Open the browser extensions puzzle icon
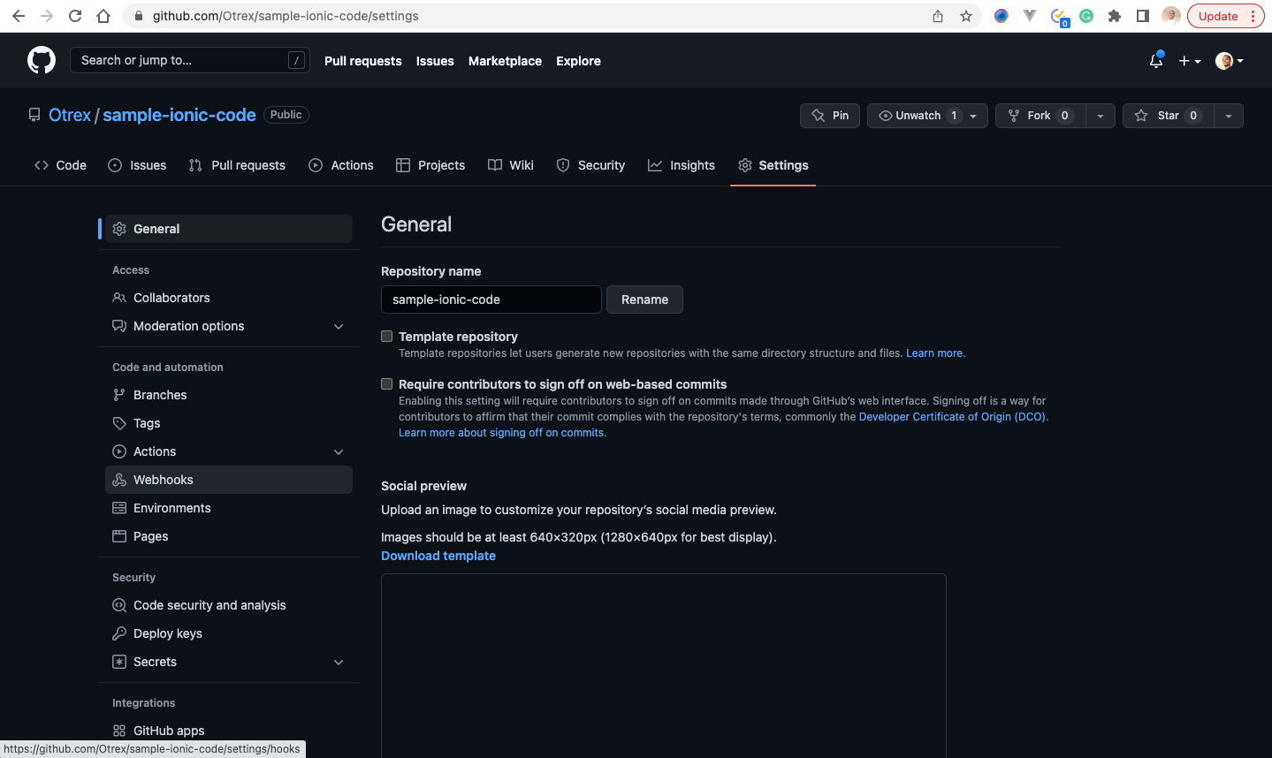 tap(1115, 16)
